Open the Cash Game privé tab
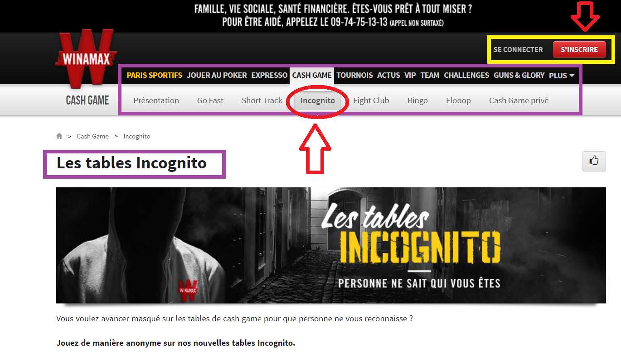This screenshot has width=621, height=362. click(519, 100)
